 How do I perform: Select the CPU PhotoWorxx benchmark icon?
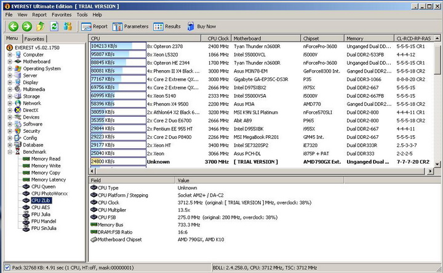point(26,194)
